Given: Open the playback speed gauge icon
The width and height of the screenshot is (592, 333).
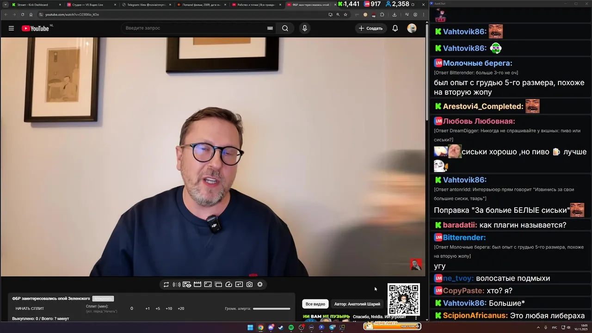Looking at the screenshot, I should point(228,284).
